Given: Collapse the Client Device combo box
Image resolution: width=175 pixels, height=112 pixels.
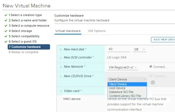Looking at the screenshot, I should tap(127, 80).
